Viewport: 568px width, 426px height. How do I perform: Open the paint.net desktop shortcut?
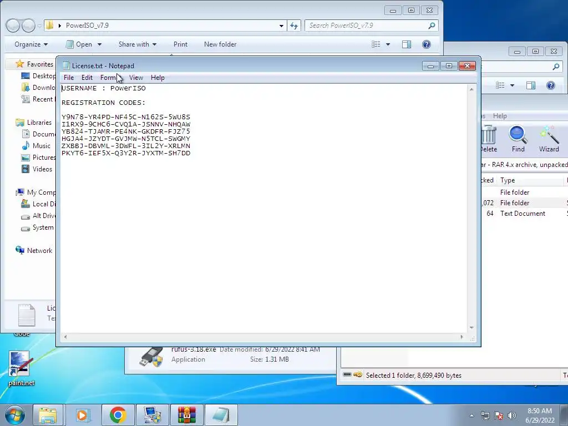(x=21, y=368)
